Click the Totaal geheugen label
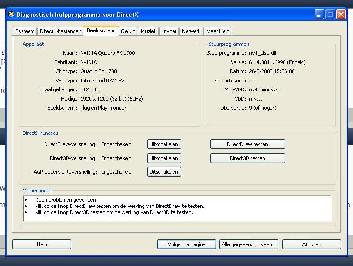 pyautogui.click(x=57, y=89)
